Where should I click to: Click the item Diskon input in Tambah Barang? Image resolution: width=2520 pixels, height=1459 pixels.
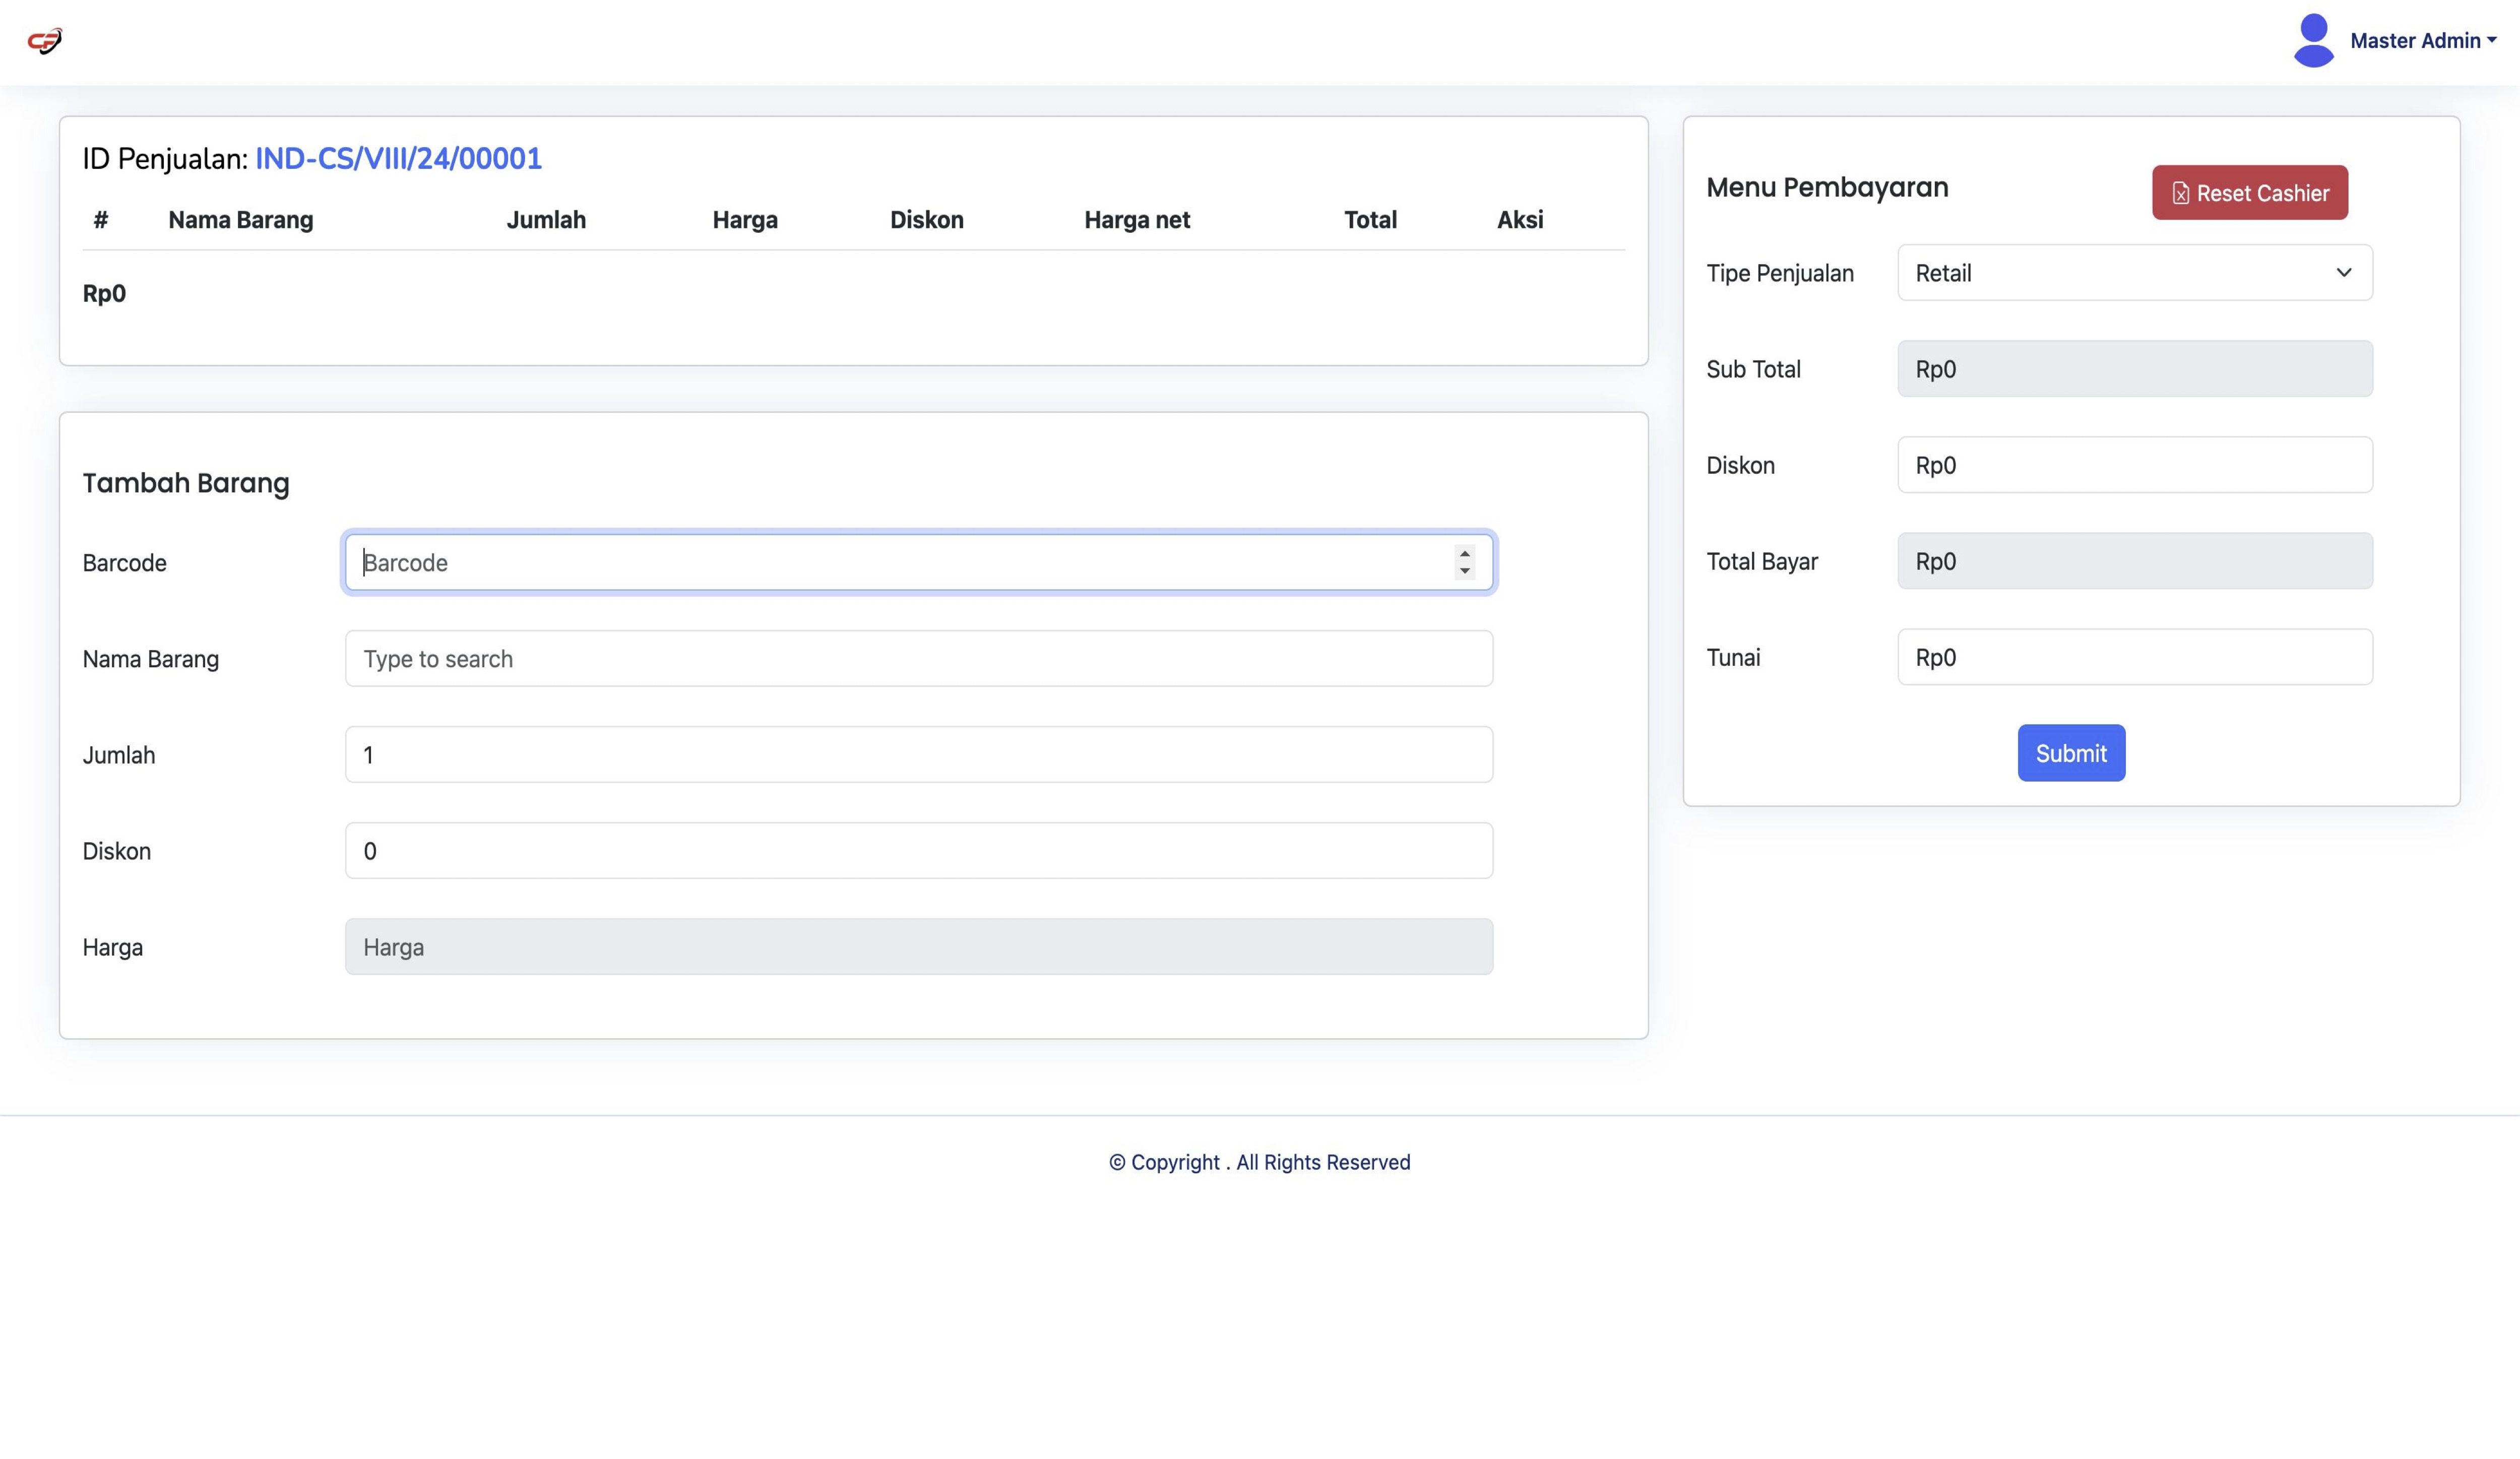coord(918,851)
